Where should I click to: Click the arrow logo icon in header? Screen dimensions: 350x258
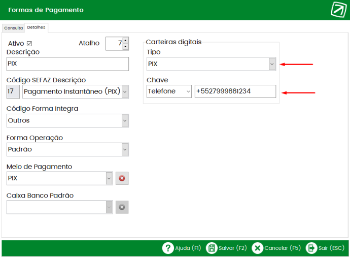(339, 9)
